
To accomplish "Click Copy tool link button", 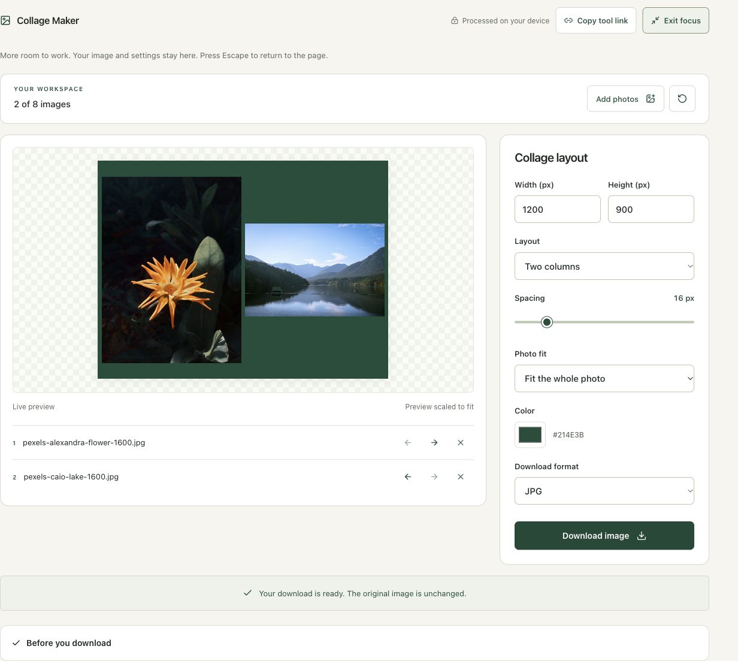I will (x=596, y=20).
